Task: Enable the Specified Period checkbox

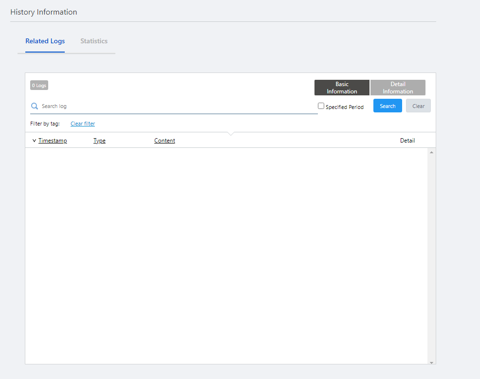Action: point(321,106)
